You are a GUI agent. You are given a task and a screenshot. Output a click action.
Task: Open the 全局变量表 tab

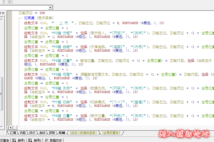point(111,133)
